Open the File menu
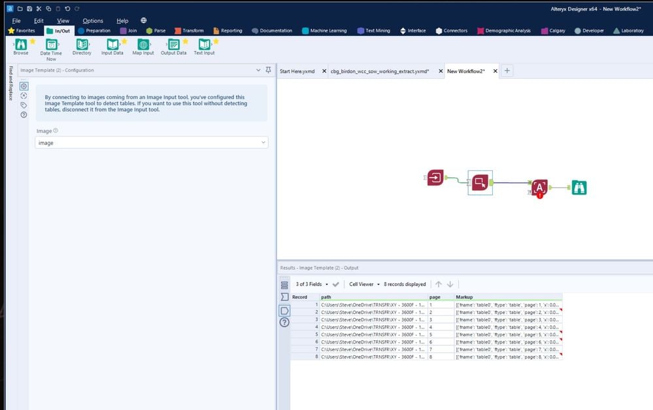The image size is (653, 410). pos(16,20)
